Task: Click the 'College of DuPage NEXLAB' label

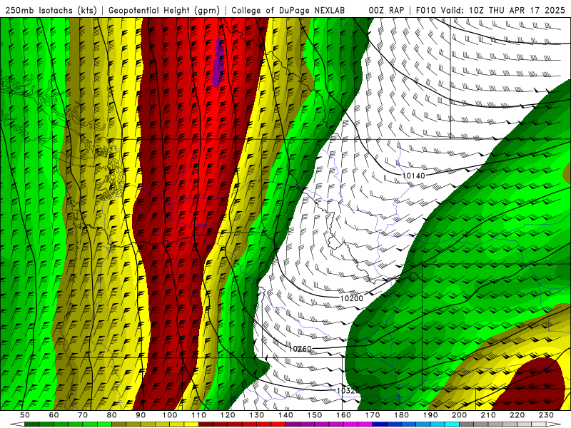Action: point(288,11)
